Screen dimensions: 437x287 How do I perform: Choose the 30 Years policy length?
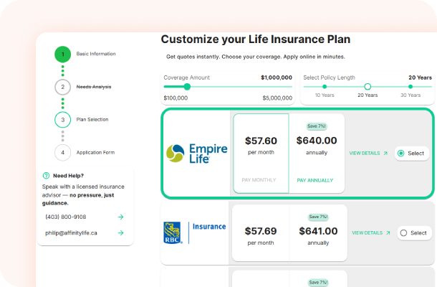(410, 87)
